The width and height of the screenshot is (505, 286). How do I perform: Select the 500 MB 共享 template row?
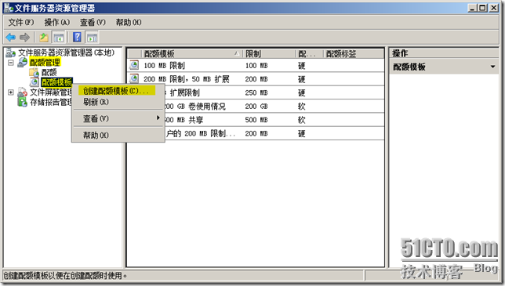[256, 120]
